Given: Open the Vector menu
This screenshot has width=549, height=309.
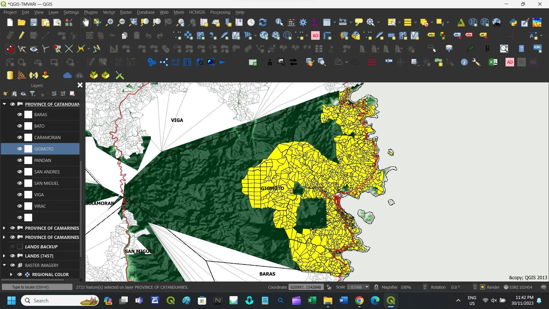Looking at the screenshot, I should click(109, 12).
